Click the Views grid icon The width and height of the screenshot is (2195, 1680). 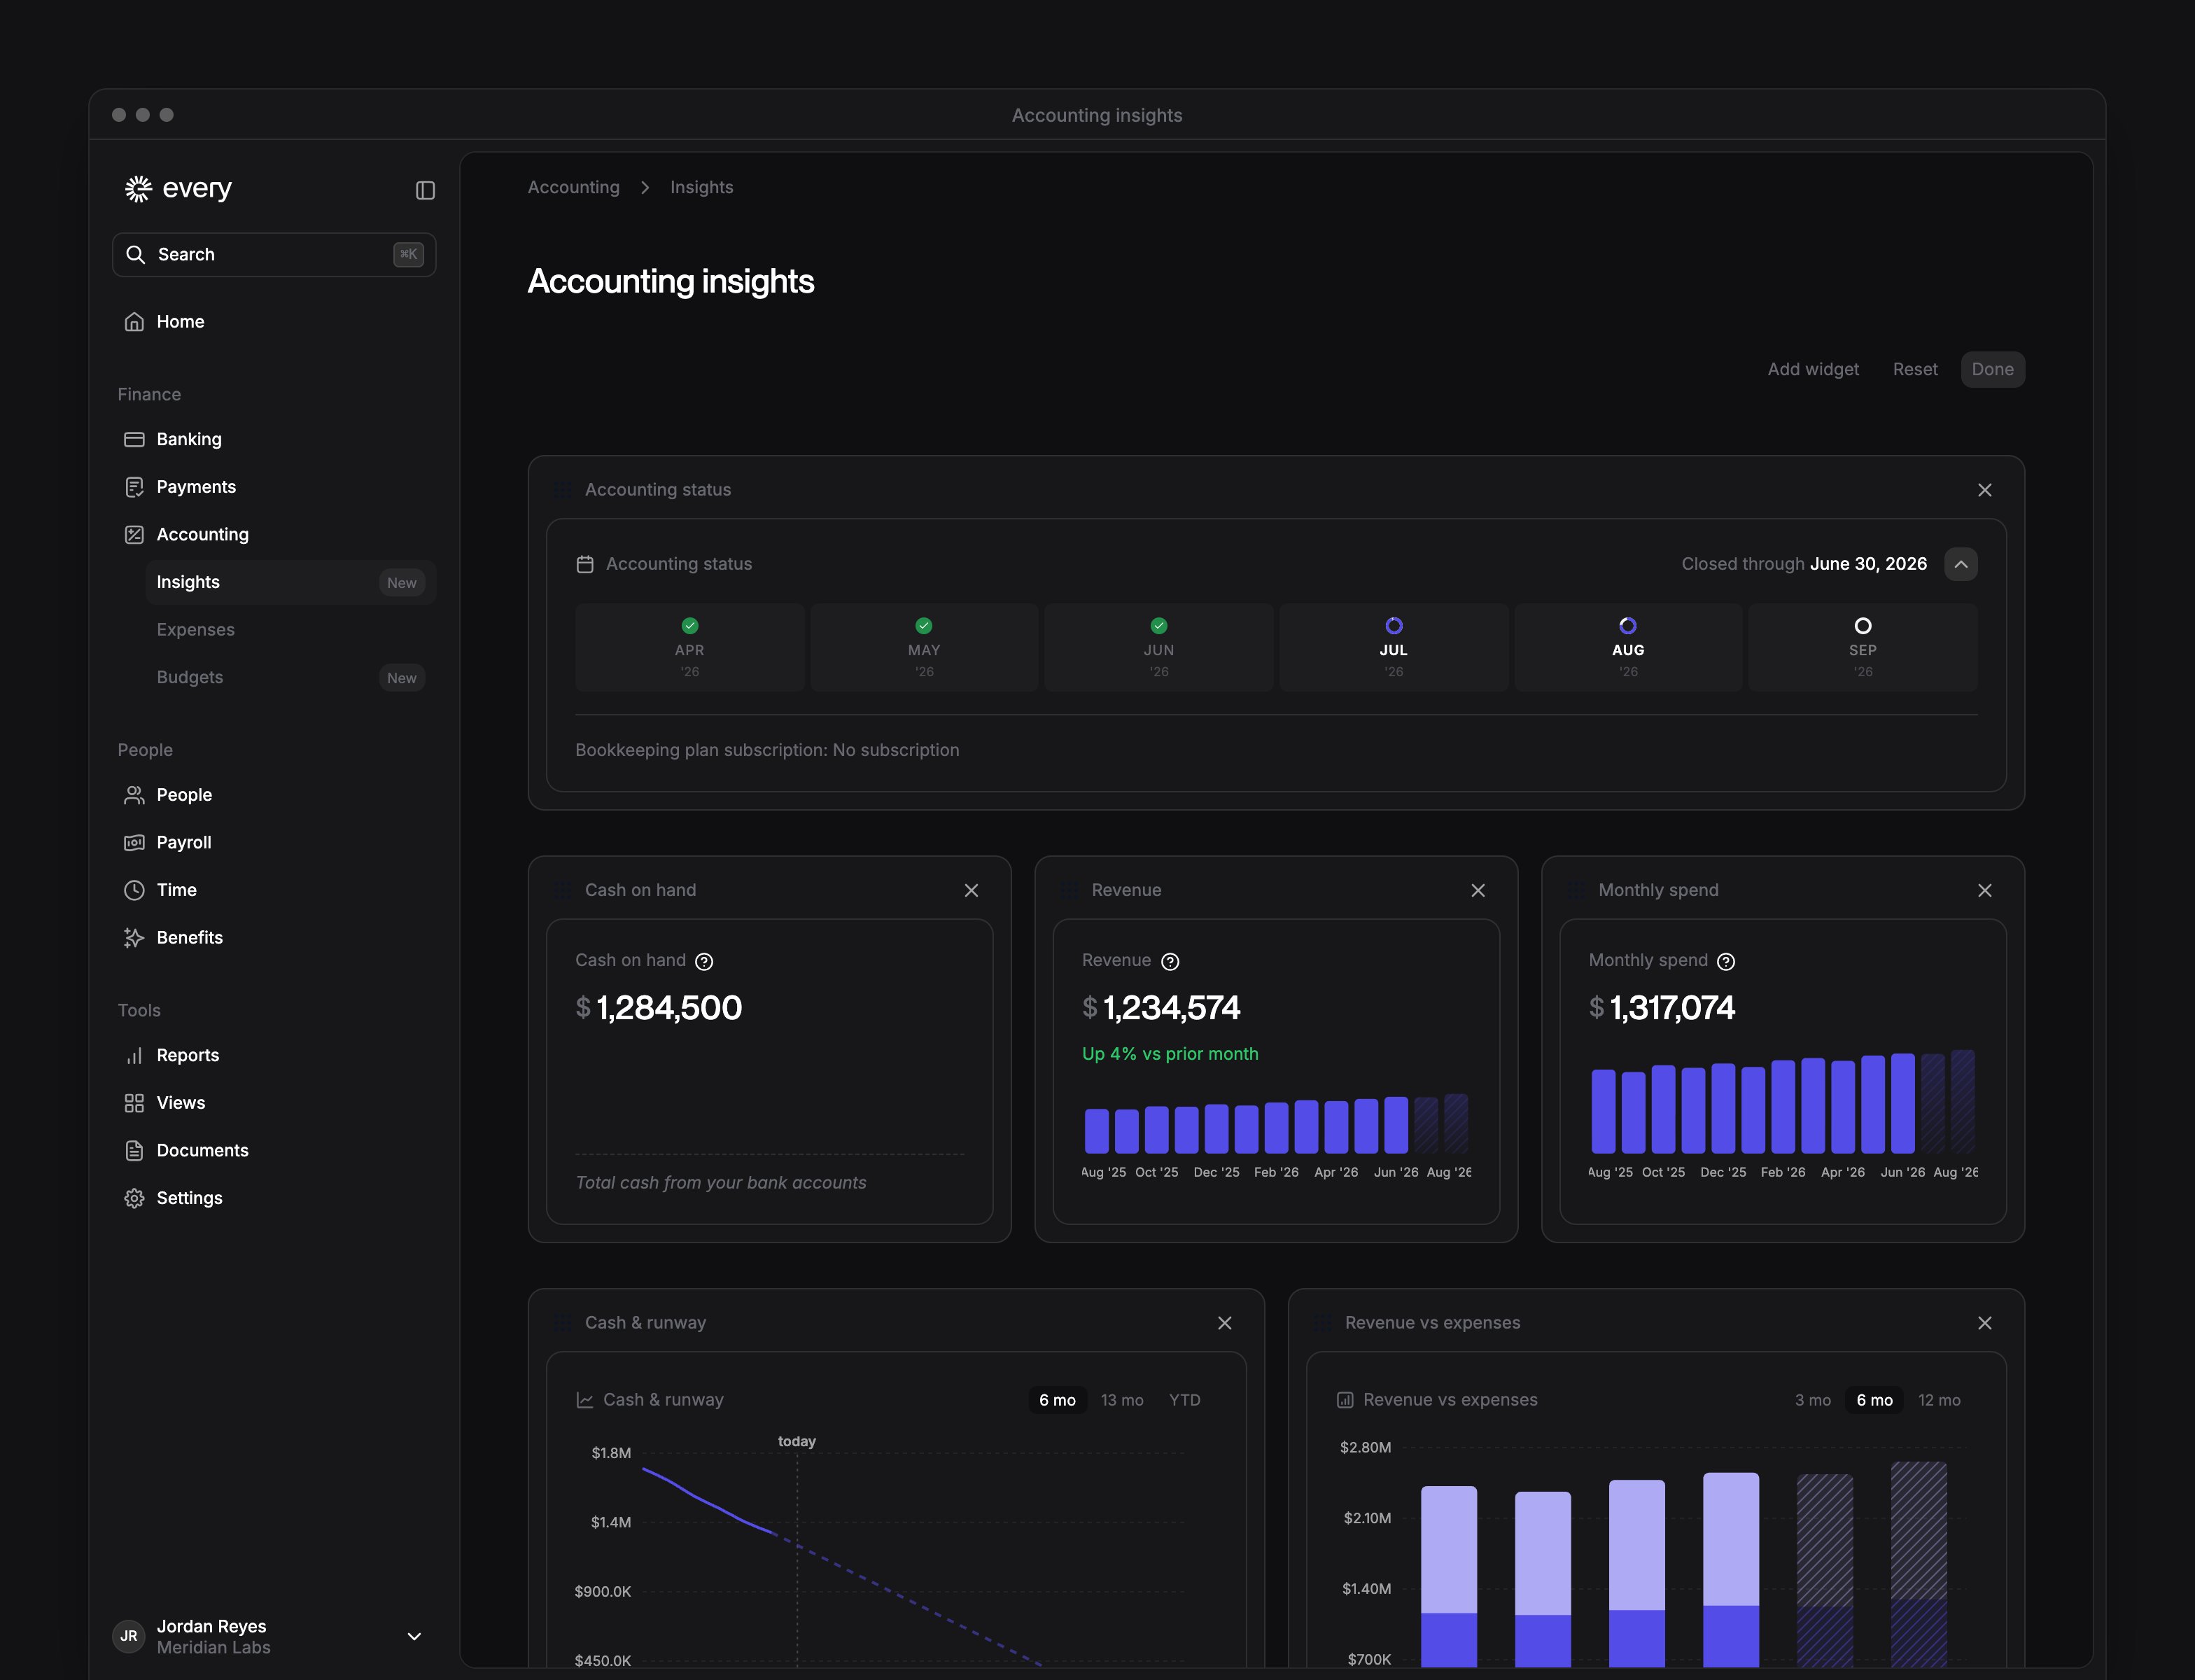pyautogui.click(x=134, y=1103)
